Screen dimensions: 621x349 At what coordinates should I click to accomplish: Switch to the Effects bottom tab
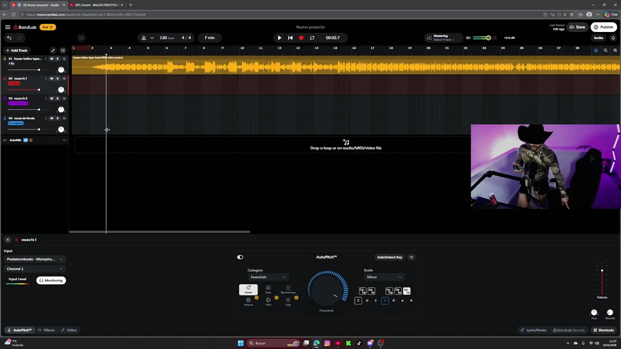[47, 330]
